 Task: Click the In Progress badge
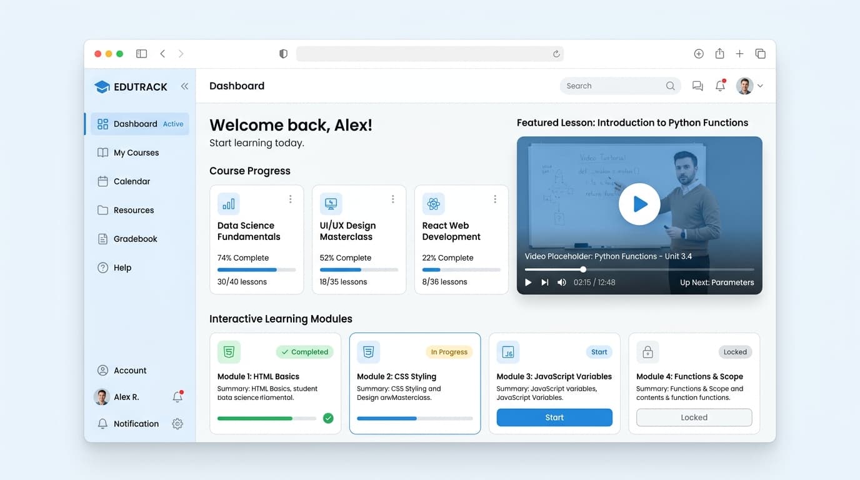pyautogui.click(x=449, y=352)
